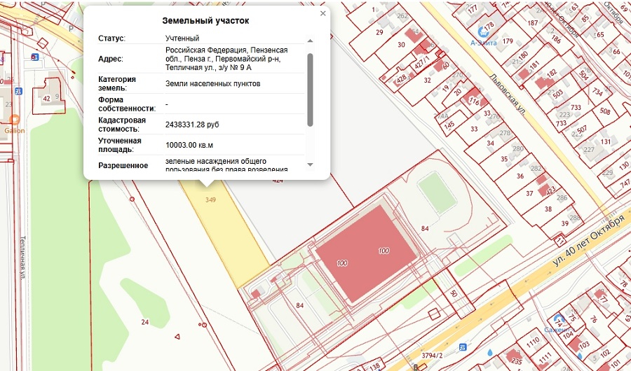631x371 pixels.
Task: Click parcel number 42 near Gallon
Action: pyautogui.click(x=47, y=99)
